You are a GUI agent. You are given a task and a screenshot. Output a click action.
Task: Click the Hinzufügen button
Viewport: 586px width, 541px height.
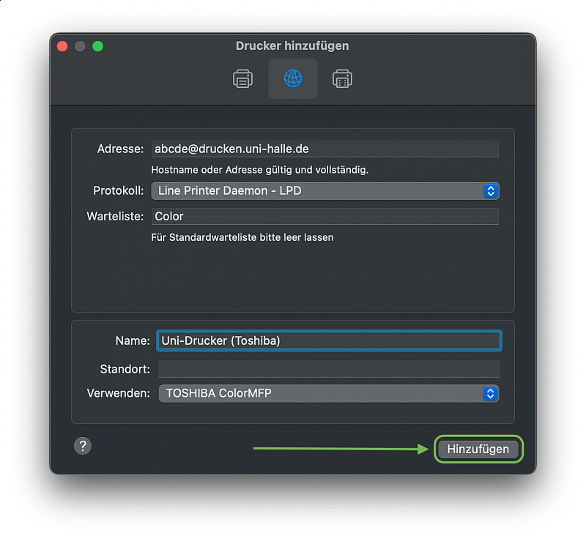click(x=478, y=449)
